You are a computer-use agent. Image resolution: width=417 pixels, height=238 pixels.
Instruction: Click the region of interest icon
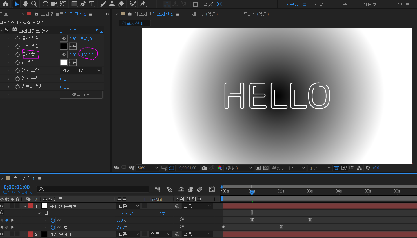pyautogui.click(x=258, y=168)
